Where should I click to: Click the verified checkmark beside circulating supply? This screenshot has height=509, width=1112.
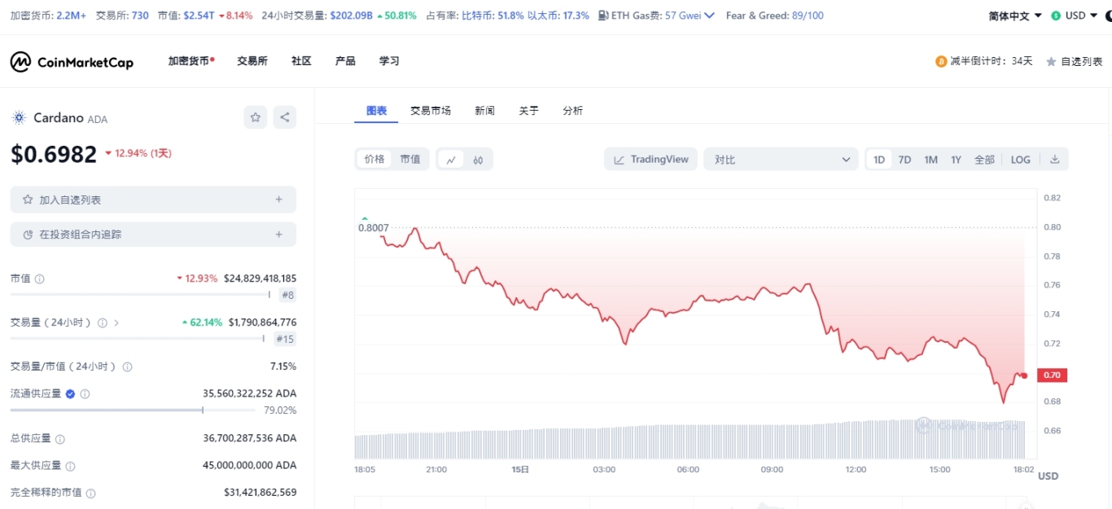pyautogui.click(x=70, y=393)
